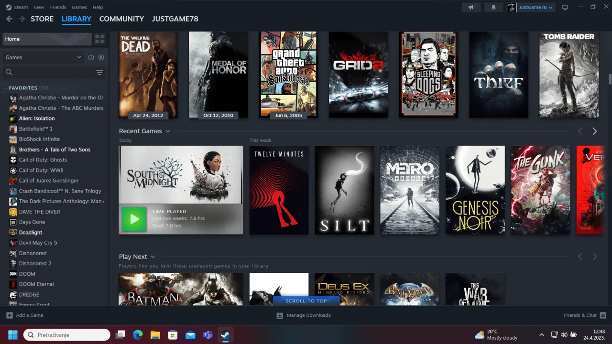Open the Friends menu
Viewport: 612px width, 344px height.
coord(58,7)
